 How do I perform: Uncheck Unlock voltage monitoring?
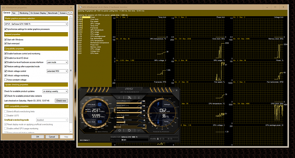pos(6,75)
